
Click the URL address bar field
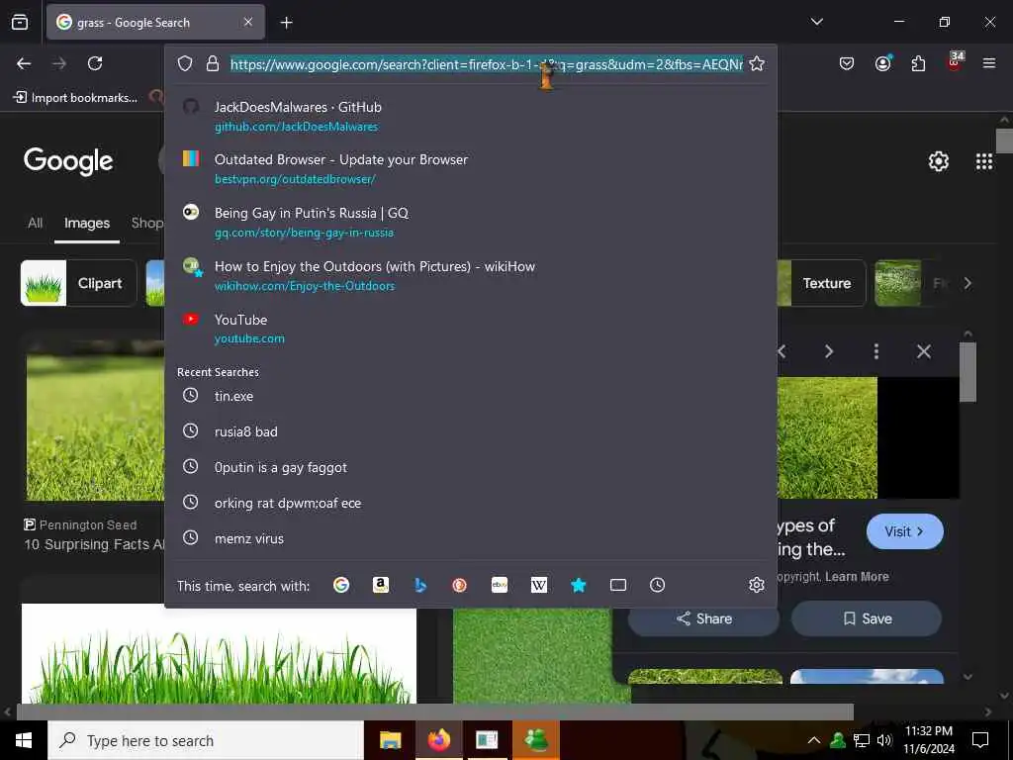point(487,64)
